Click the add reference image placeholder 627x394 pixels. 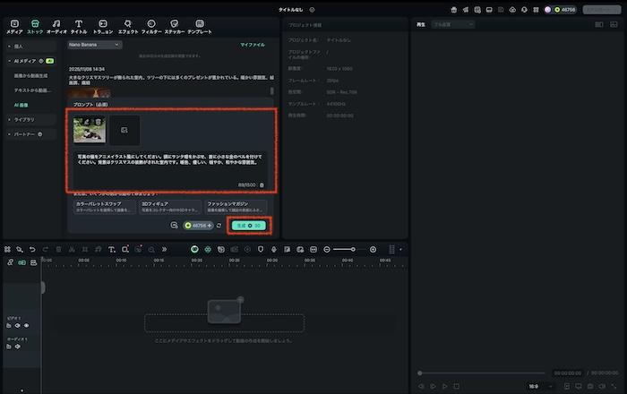(125, 131)
